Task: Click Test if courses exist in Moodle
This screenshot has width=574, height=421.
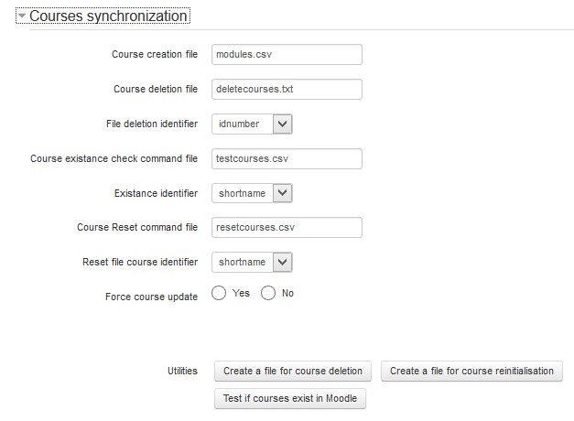Action: pos(290,398)
